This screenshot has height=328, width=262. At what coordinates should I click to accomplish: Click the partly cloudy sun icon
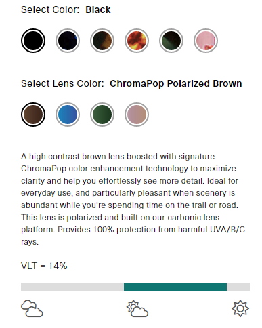pyautogui.click(x=137, y=308)
